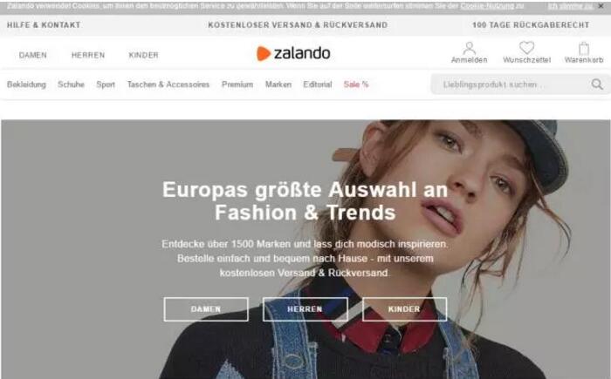This screenshot has width=611, height=379.
Task: Click the zalando logo
Action: (x=293, y=53)
